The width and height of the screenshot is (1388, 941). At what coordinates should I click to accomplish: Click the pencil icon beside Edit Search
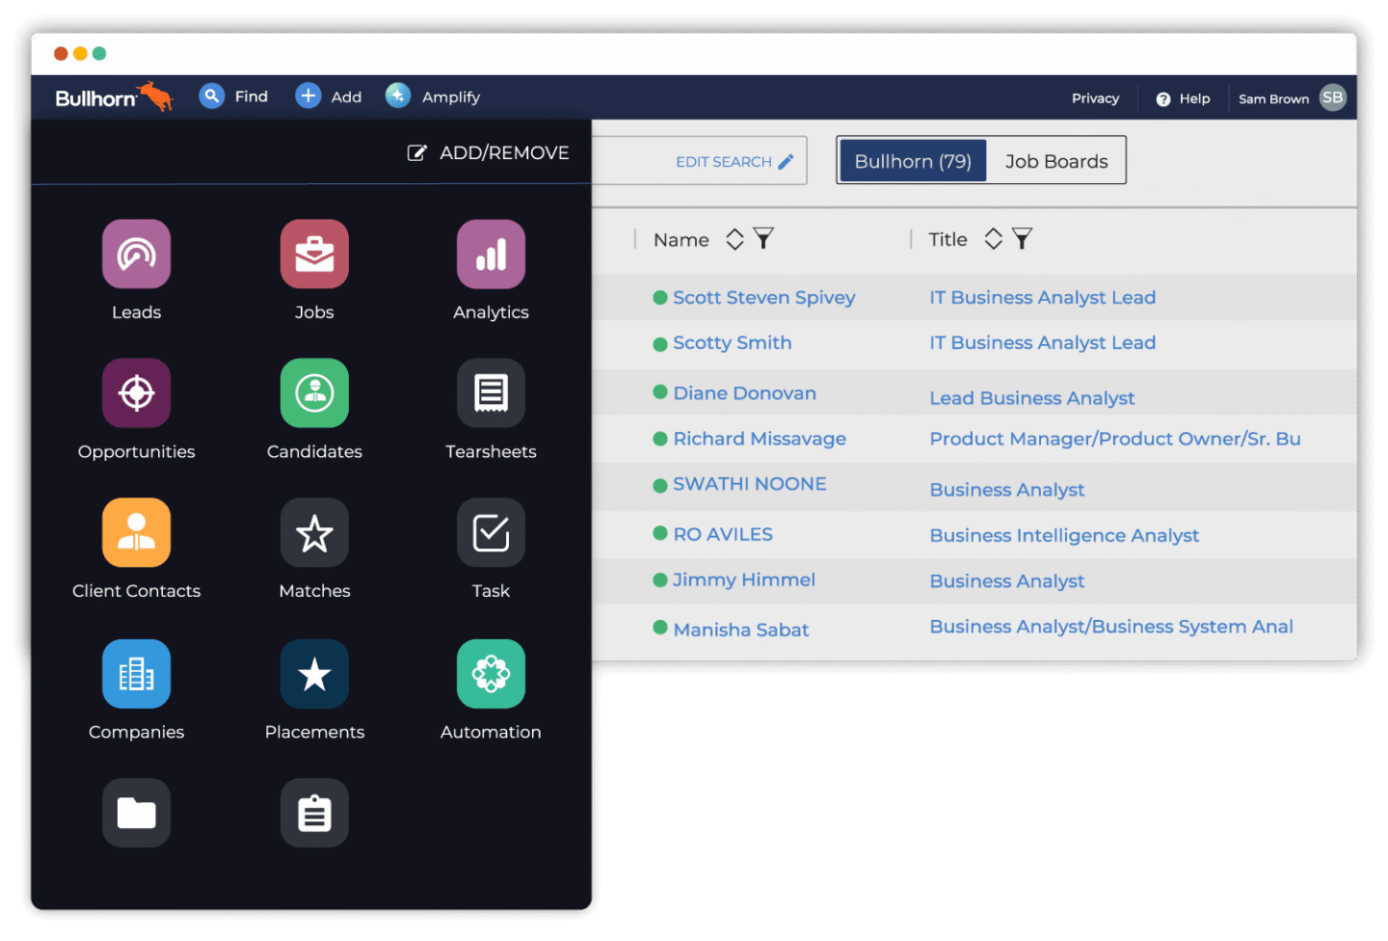(x=787, y=161)
